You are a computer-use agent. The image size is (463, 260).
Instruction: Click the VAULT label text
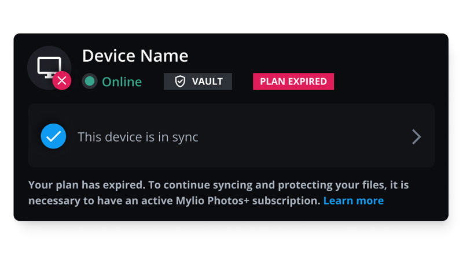[207, 81]
